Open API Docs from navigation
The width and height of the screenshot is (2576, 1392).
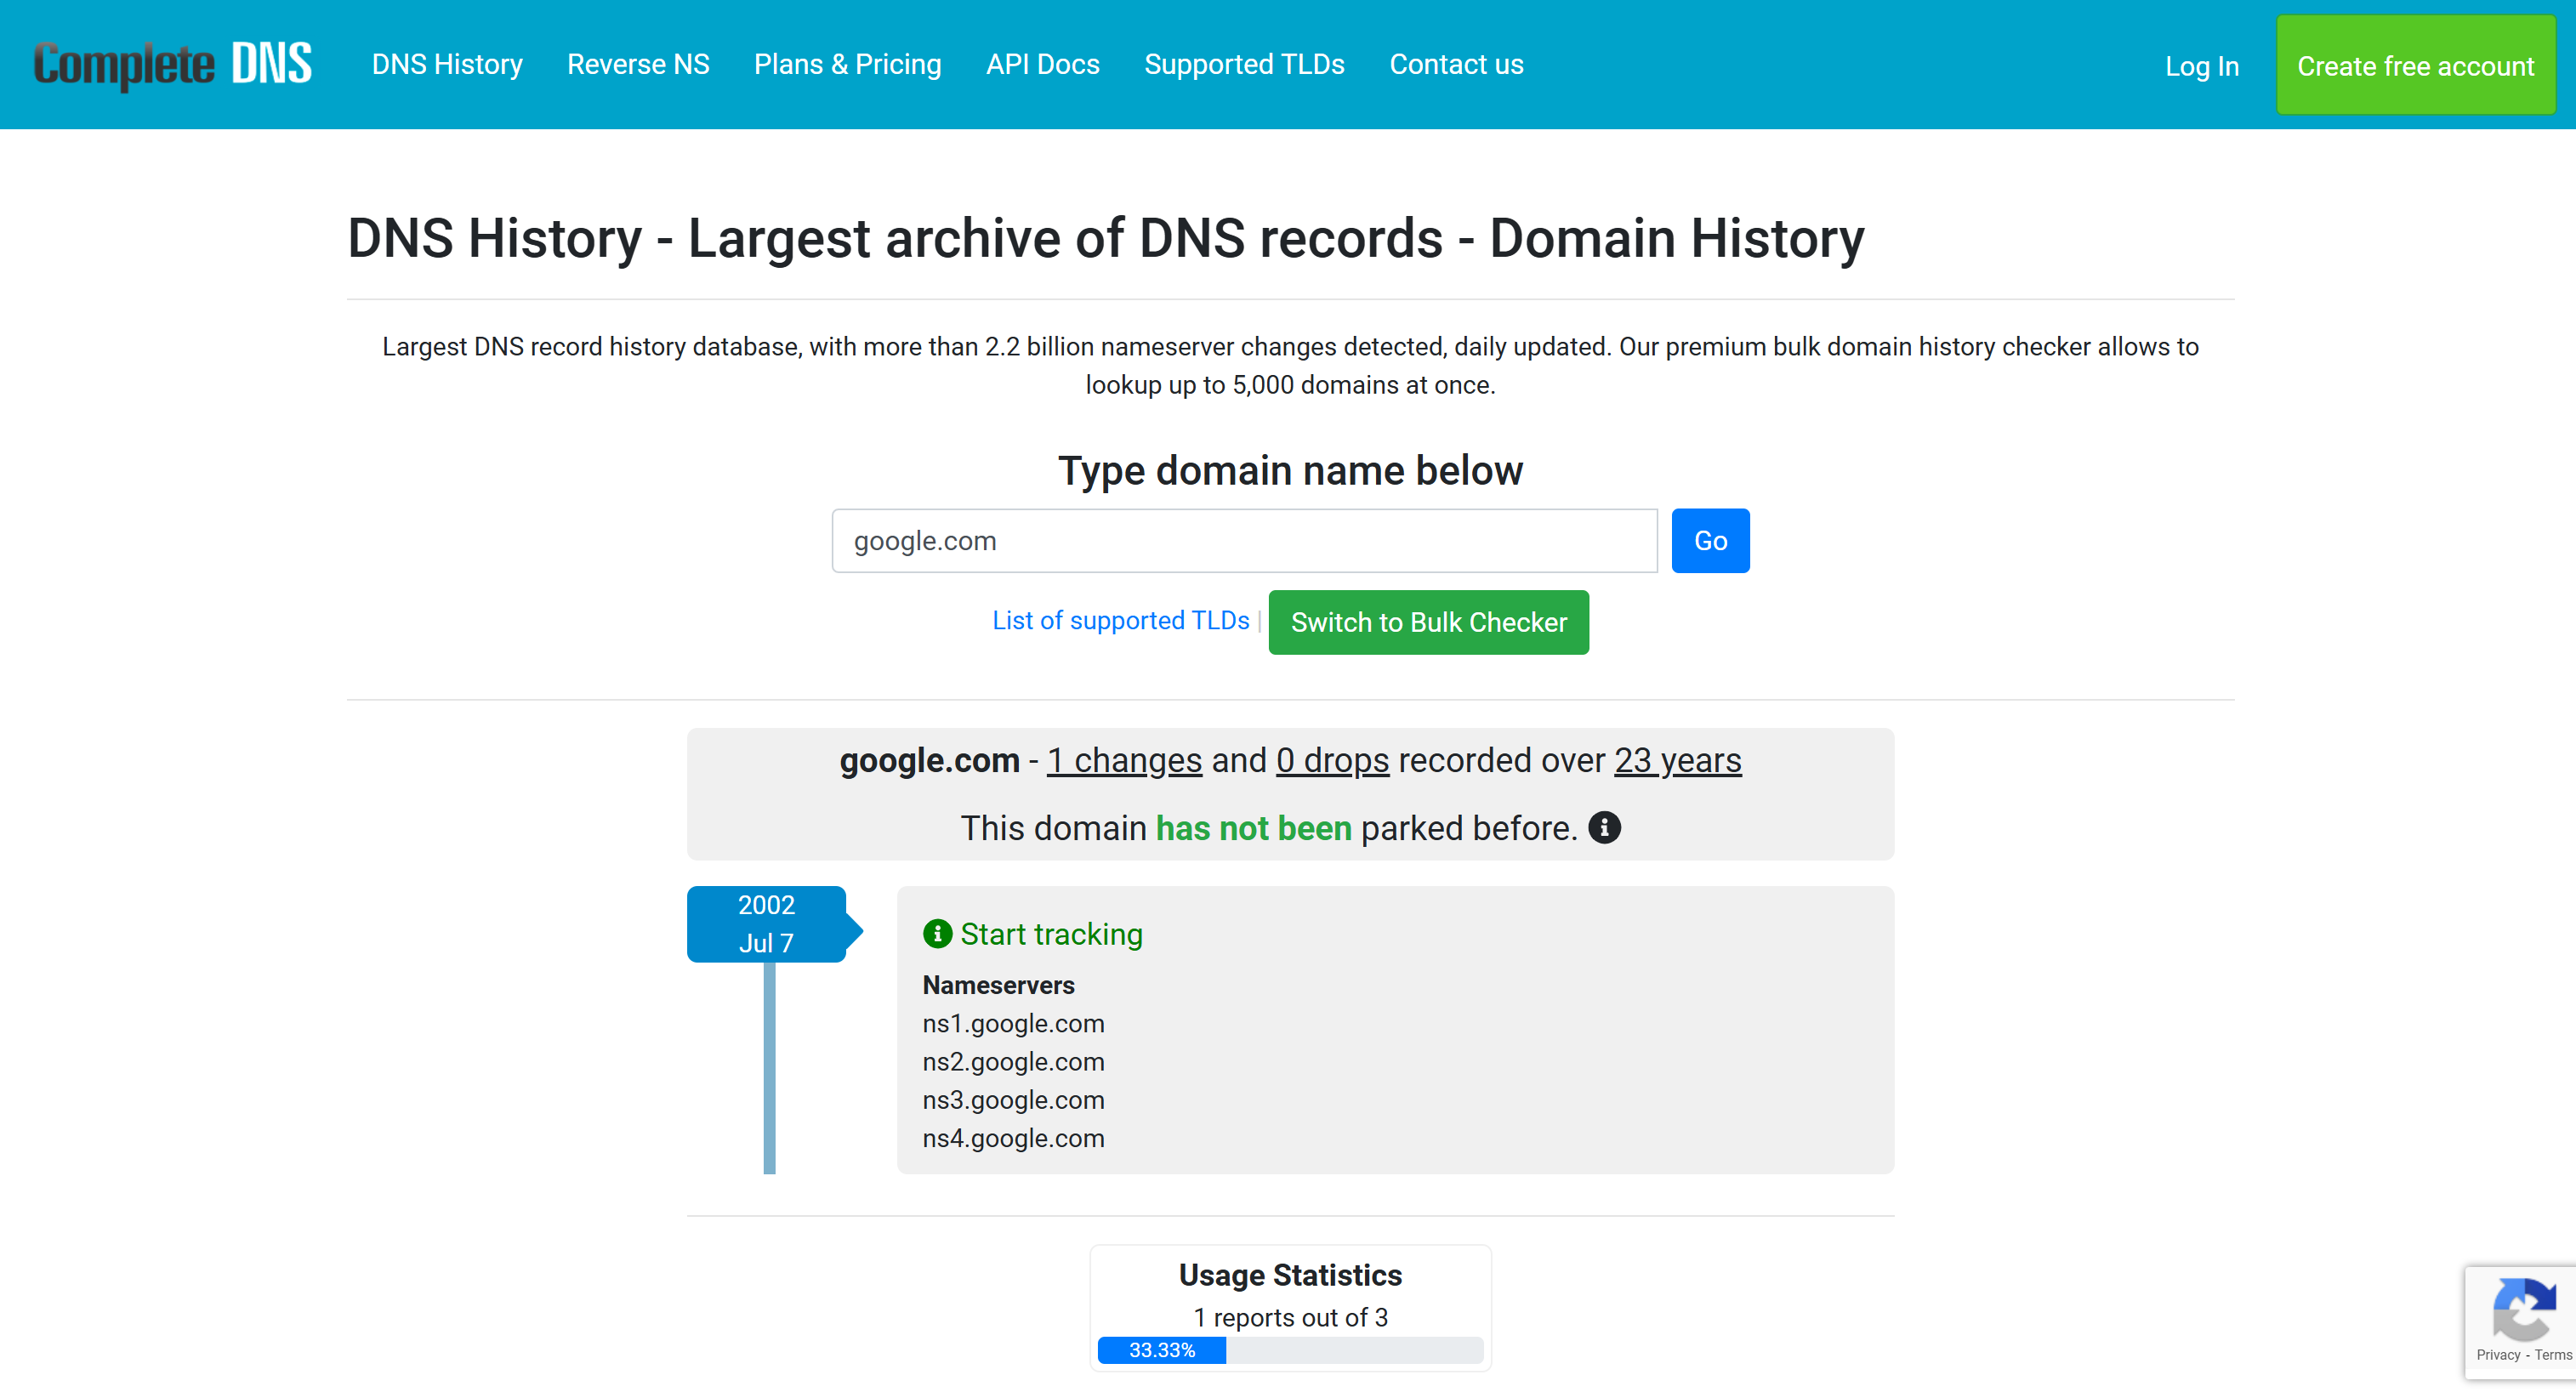[1042, 64]
